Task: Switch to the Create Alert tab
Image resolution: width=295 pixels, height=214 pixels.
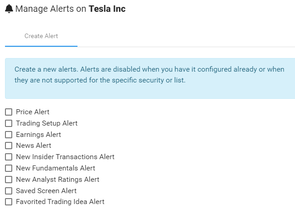Action: tap(41, 36)
